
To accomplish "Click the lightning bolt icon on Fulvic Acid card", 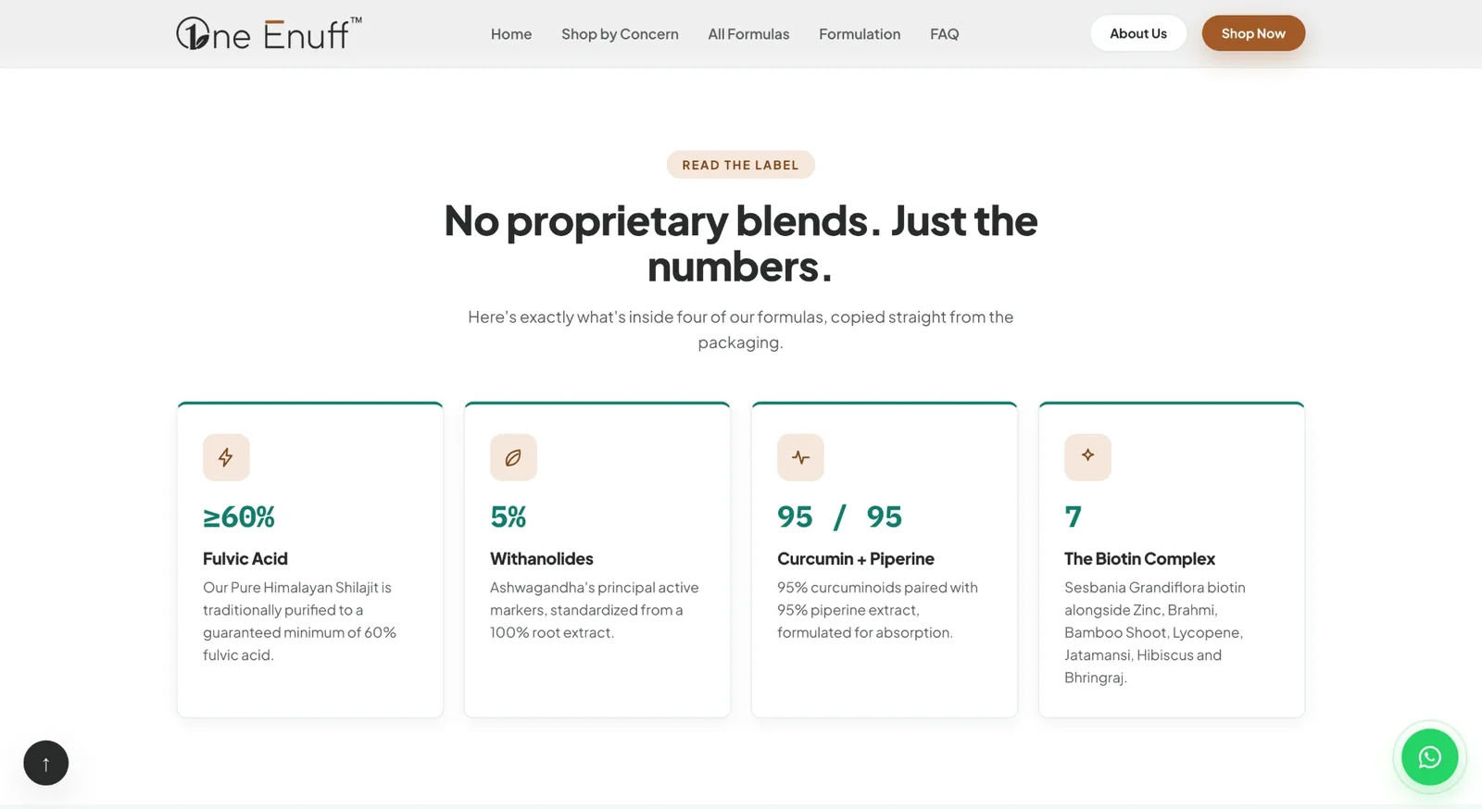I will tap(226, 457).
